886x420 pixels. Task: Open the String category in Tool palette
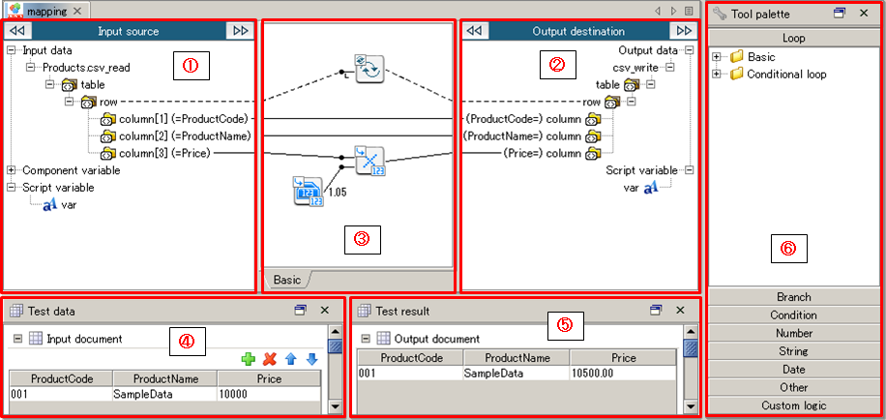[793, 351]
